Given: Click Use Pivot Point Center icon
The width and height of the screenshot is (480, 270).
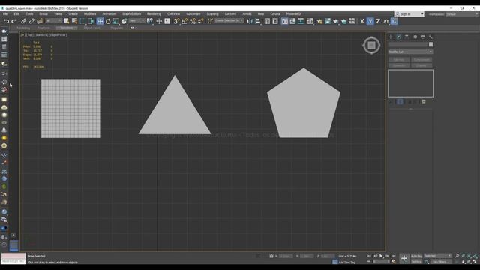Looking at the screenshot, I should (x=150, y=21).
